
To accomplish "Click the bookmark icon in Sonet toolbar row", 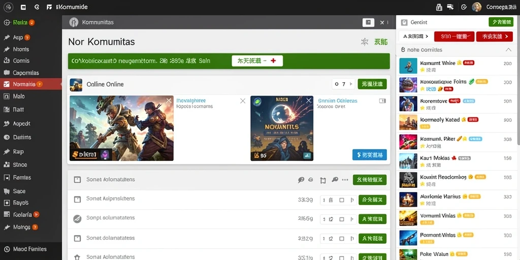I will point(323,180).
